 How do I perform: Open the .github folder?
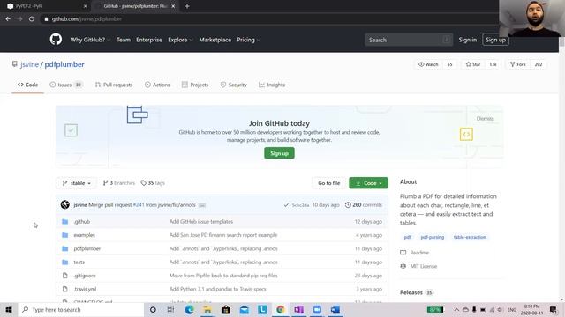(x=82, y=221)
